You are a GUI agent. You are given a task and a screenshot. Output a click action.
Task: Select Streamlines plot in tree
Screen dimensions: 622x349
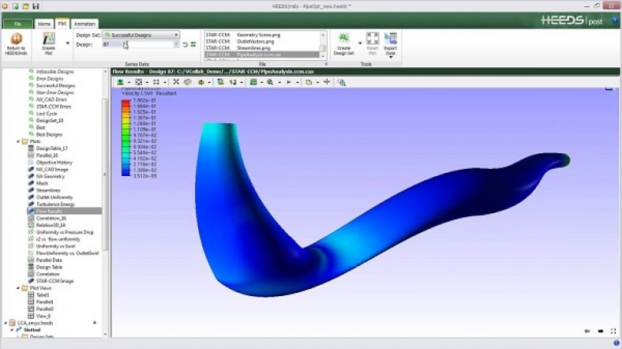[48, 190]
